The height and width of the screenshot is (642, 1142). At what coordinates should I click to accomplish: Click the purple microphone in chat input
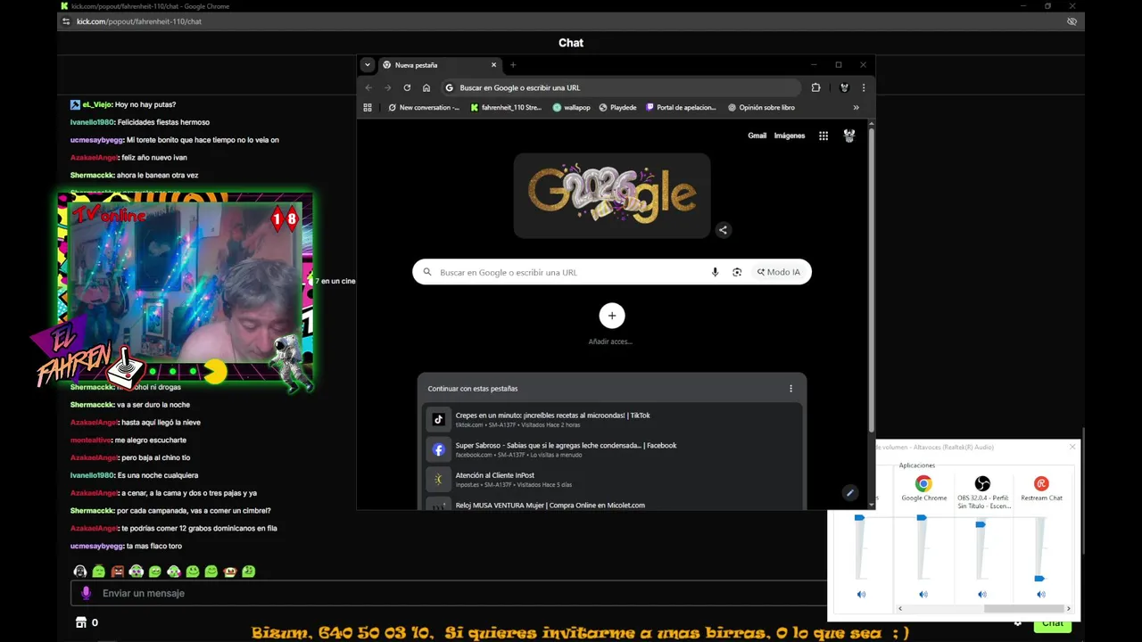click(x=87, y=593)
